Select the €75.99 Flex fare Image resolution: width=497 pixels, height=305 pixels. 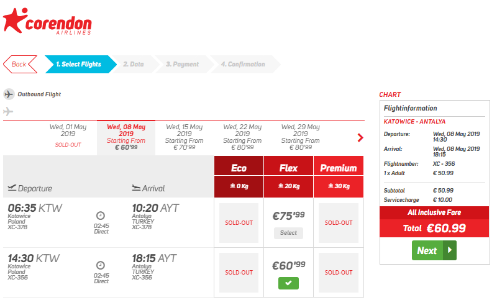point(288,233)
